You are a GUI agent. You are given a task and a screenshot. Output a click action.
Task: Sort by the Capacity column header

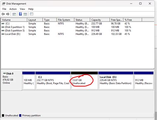100,20
